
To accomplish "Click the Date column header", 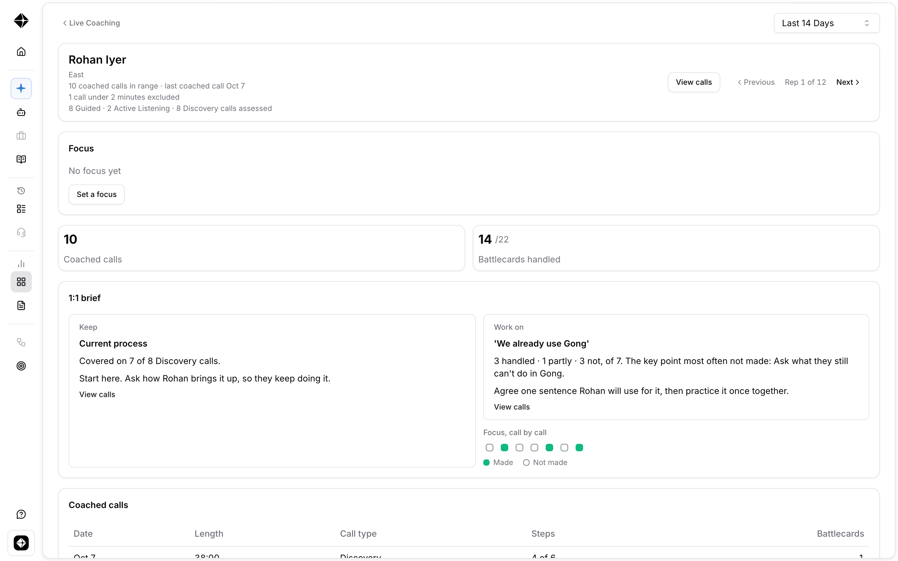I will 83,534.
